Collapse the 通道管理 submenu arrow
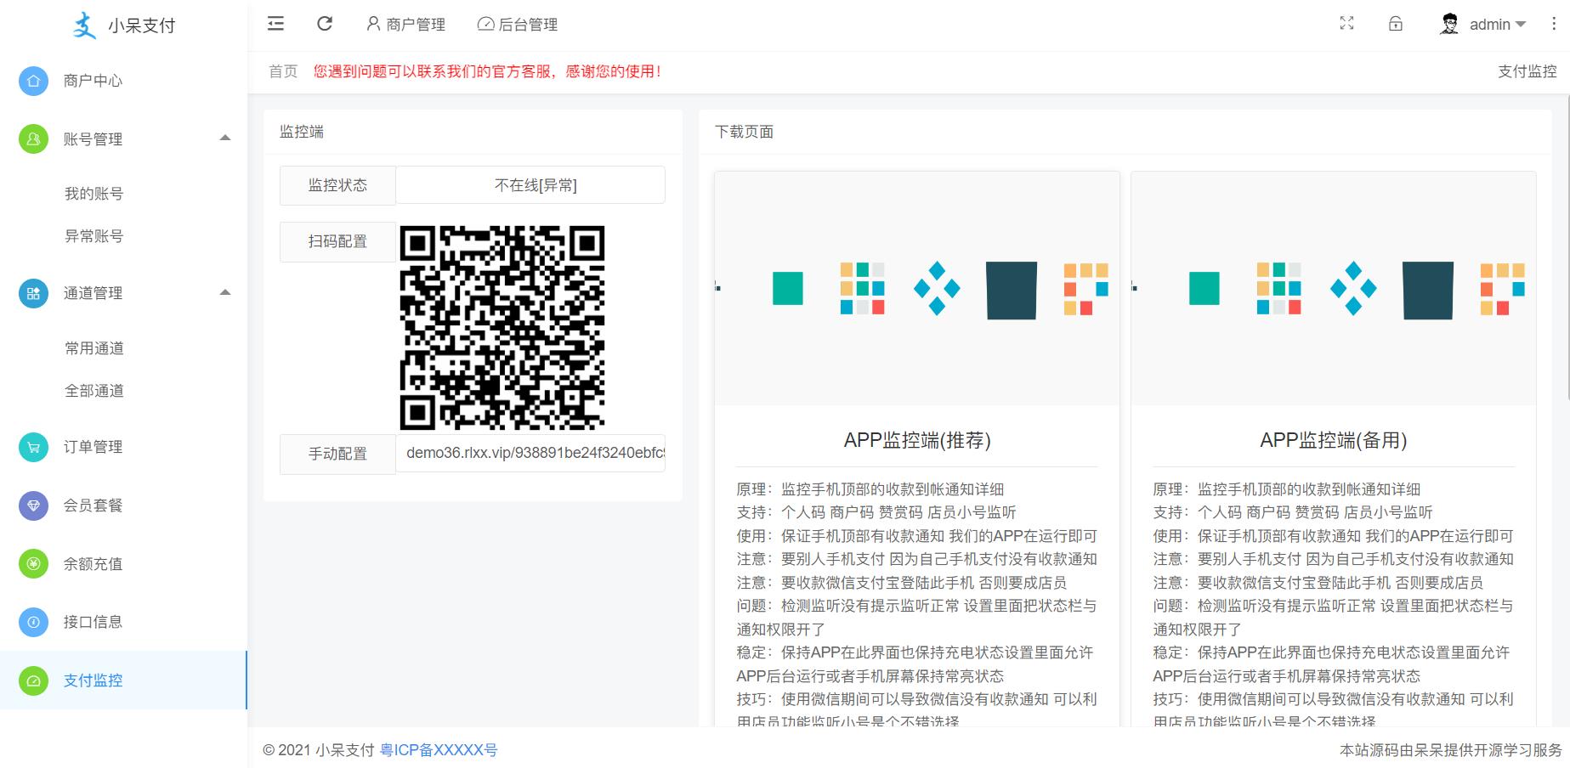 pos(225,293)
